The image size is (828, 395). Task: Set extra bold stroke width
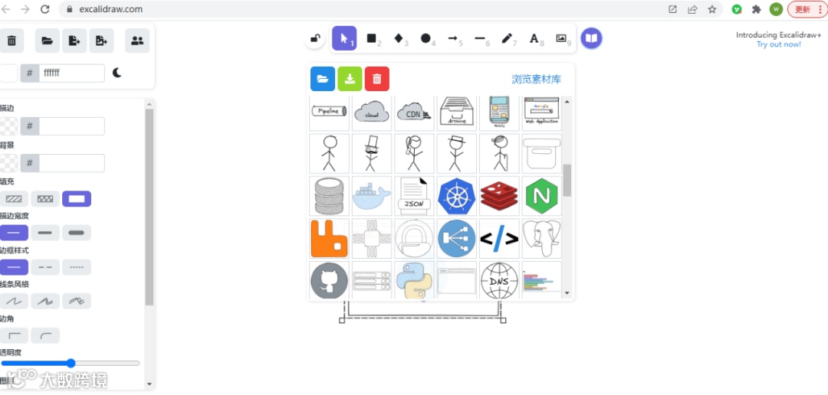pyautogui.click(x=77, y=233)
